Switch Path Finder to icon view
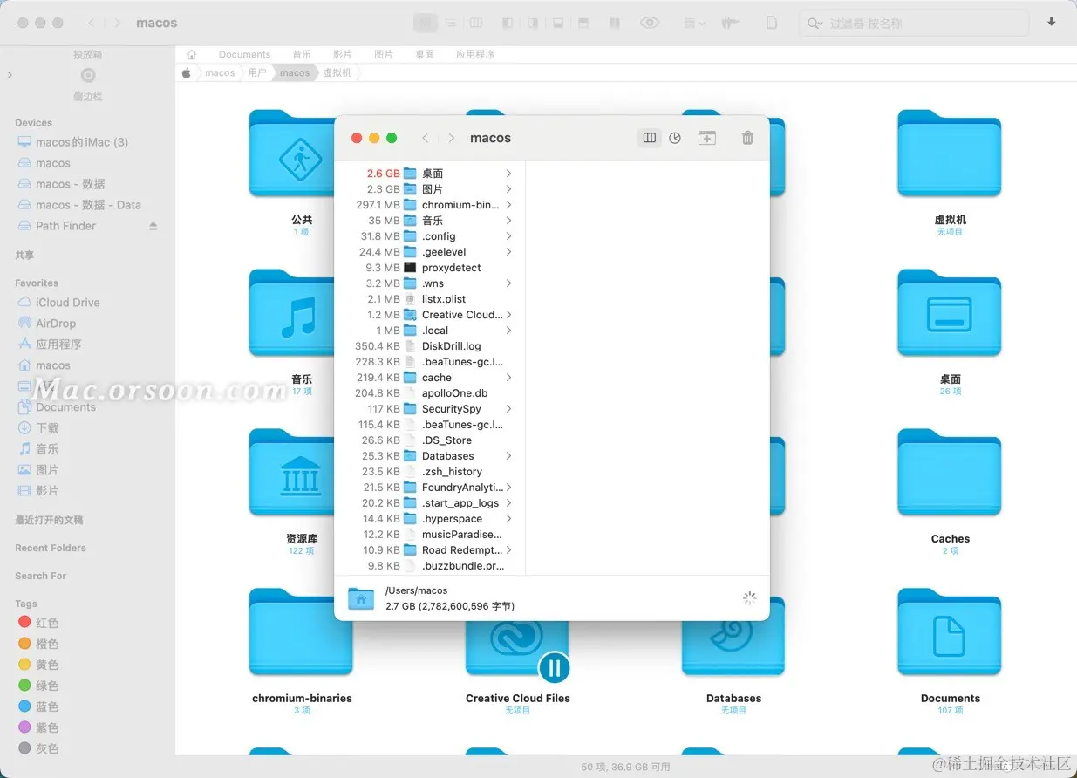Image resolution: width=1077 pixels, height=778 pixels. click(x=426, y=23)
